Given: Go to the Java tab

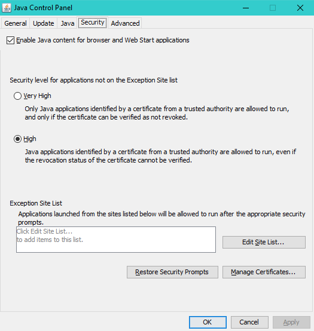Looking at the screenshot, I should coord(68,23).
